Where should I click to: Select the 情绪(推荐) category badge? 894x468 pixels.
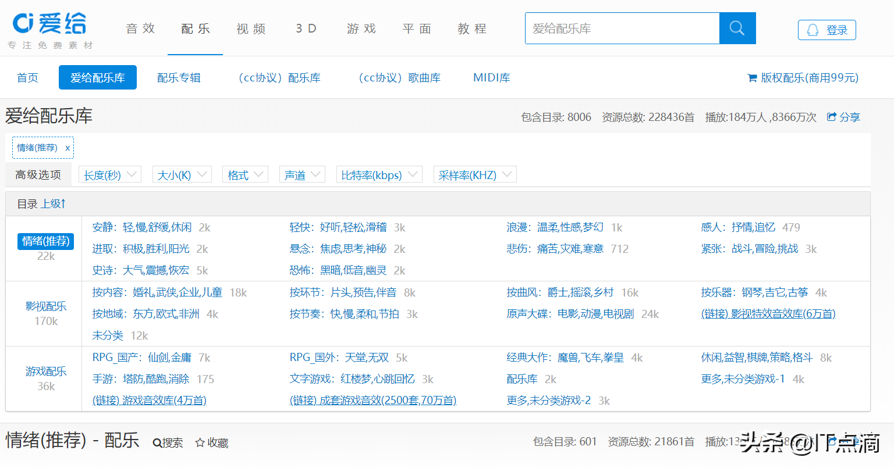[46, 241]
